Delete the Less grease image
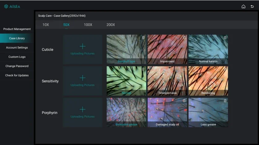The image size is (259, 145). pos(225,101)
